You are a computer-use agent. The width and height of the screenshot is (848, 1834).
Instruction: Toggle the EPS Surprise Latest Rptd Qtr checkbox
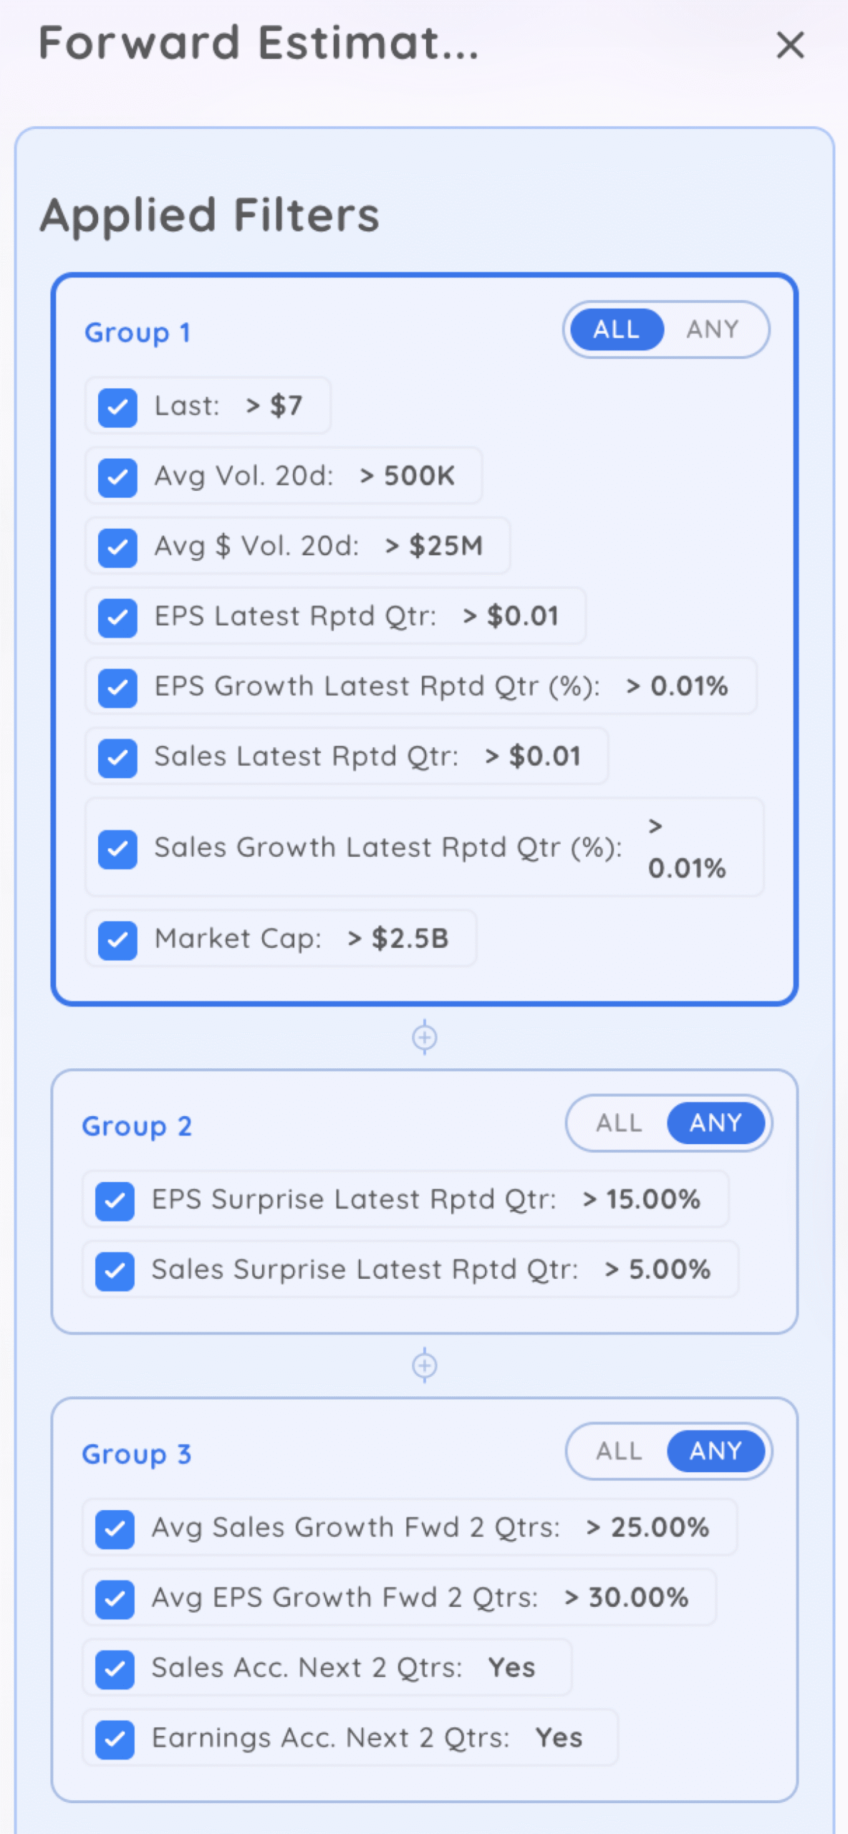tap(115, 1201)
